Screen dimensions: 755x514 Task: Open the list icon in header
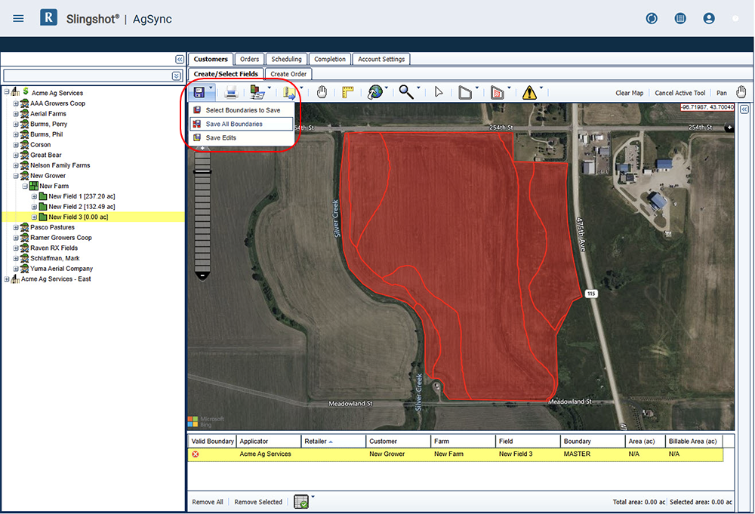pyautogui.click(x=680, y=19)
